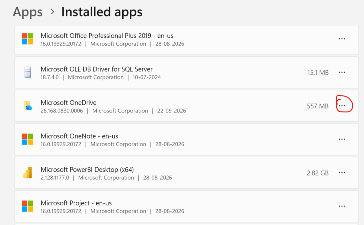364x225 pixels.
Task: Select the Microsoft PowerBI Desktop (x64) title
Action: 87,169
